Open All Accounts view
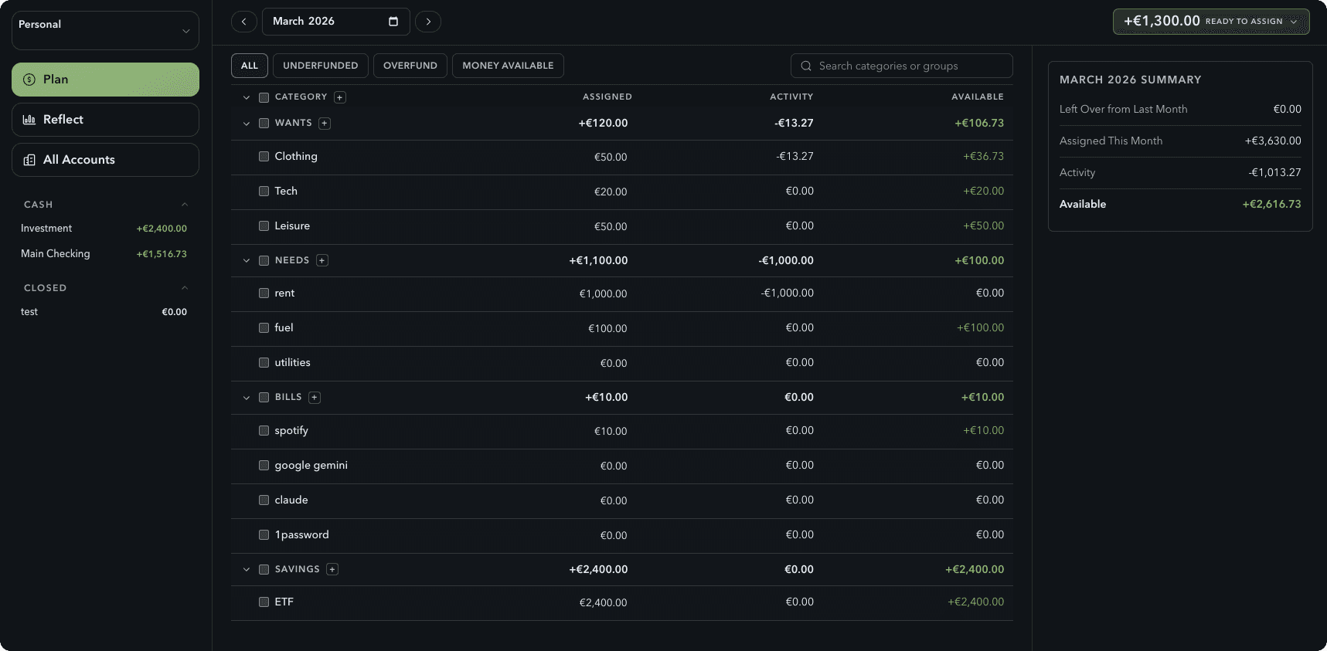Viewport: 1327px width, 651px height. [105, 160]
